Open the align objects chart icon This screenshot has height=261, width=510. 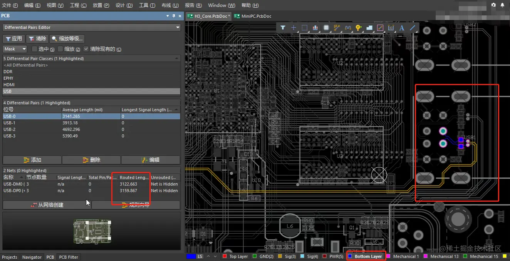coord(315,28)
